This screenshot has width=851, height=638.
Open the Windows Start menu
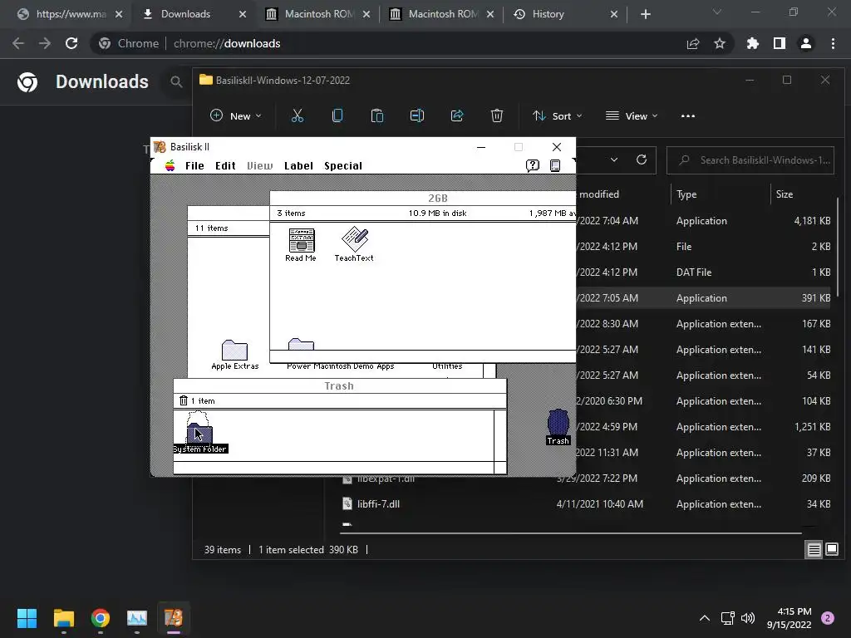pyautogui.click(x=27, y=618)
